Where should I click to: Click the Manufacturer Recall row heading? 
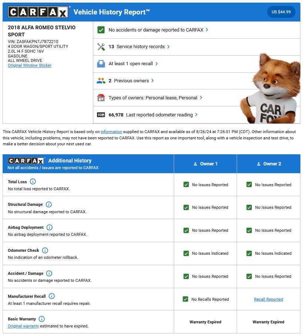coord(27,296)
